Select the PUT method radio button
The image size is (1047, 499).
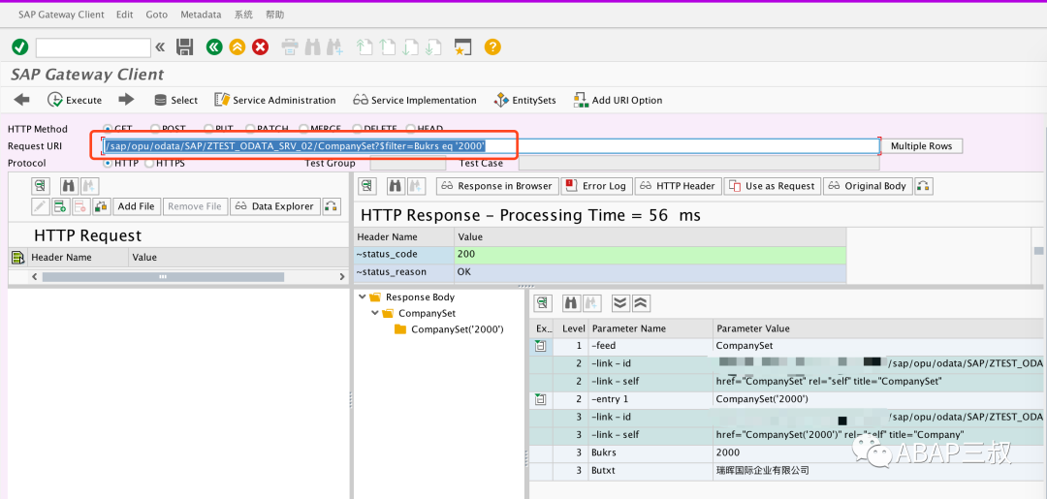(x=208, y=128)
